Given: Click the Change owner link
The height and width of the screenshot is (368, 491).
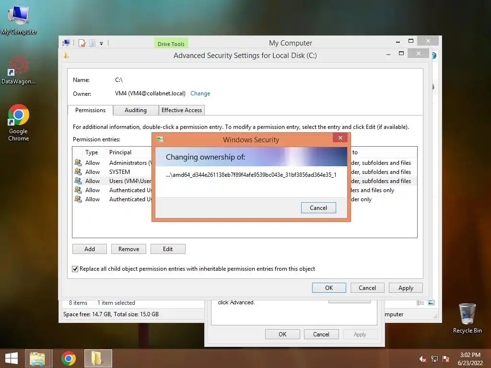Looking at the screenshot, I should click(200, 93).
